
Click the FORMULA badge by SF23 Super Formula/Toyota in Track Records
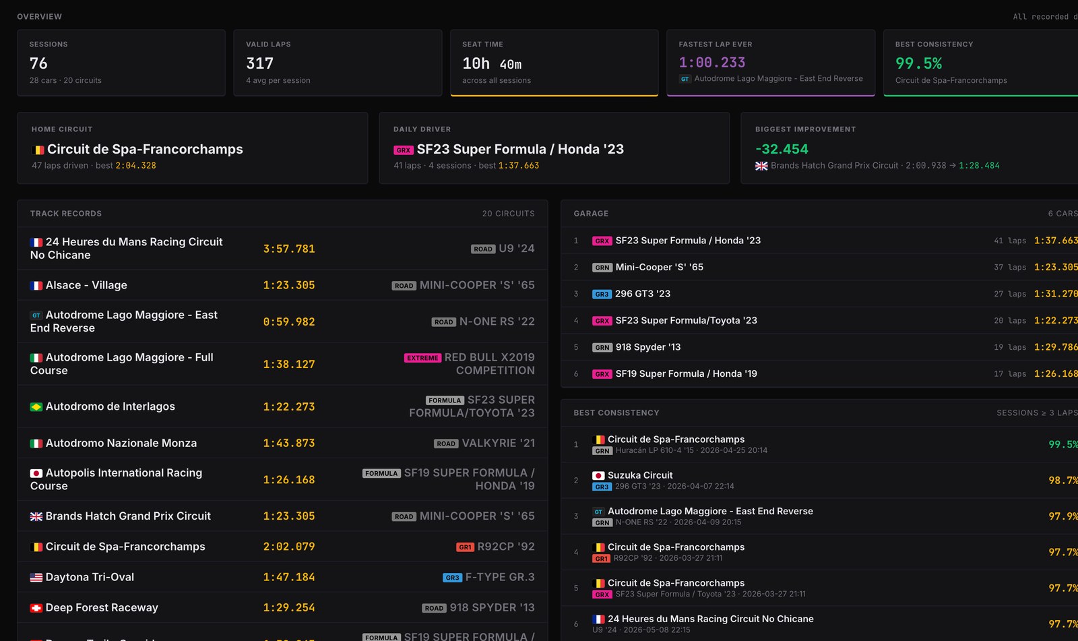click(445, 400)
